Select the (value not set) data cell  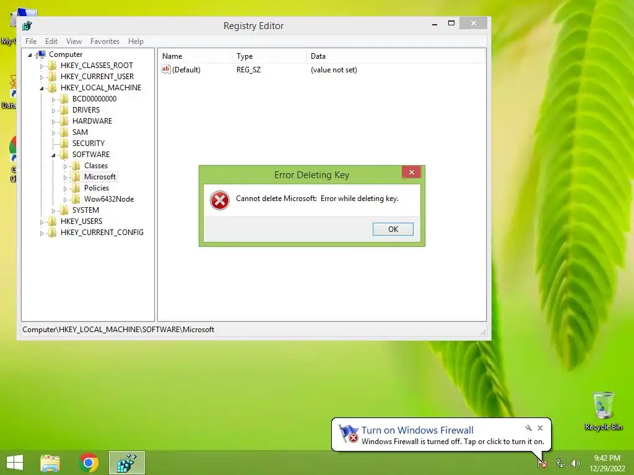[334, 70]
